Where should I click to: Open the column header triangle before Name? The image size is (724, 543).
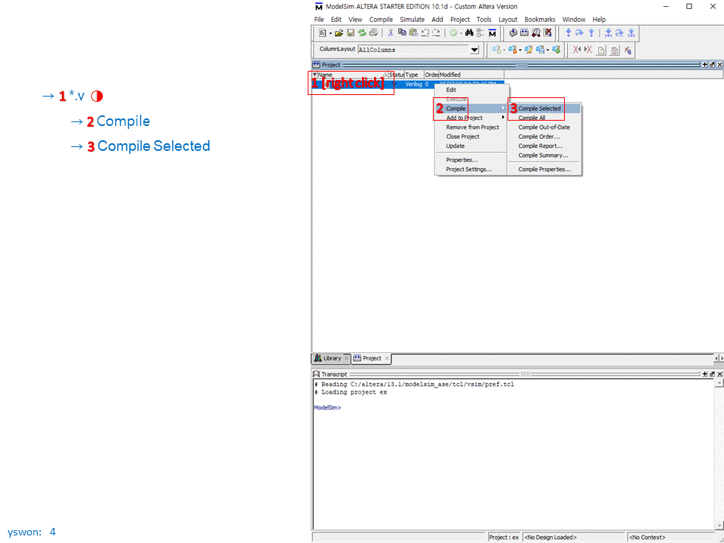point(314,75)
